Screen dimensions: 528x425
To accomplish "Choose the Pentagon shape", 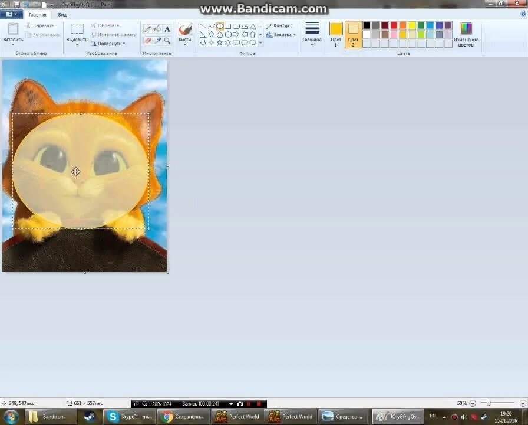I will point(220,34).
